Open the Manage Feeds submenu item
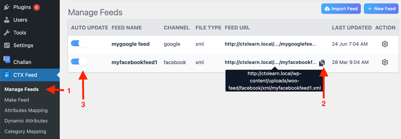Viewport: 401px width, 139px height. (22, 89)
